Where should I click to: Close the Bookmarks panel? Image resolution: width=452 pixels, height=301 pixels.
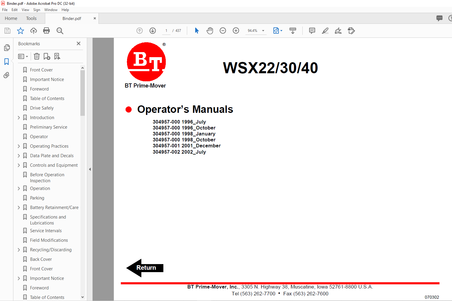pos(79,43)
